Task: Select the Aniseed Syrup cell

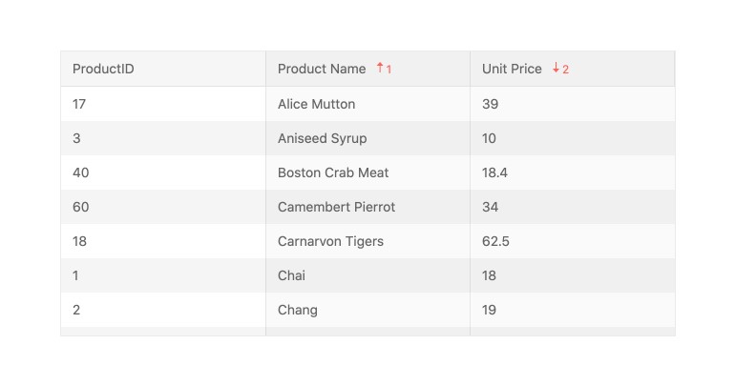Action: (x=322, y=138)
